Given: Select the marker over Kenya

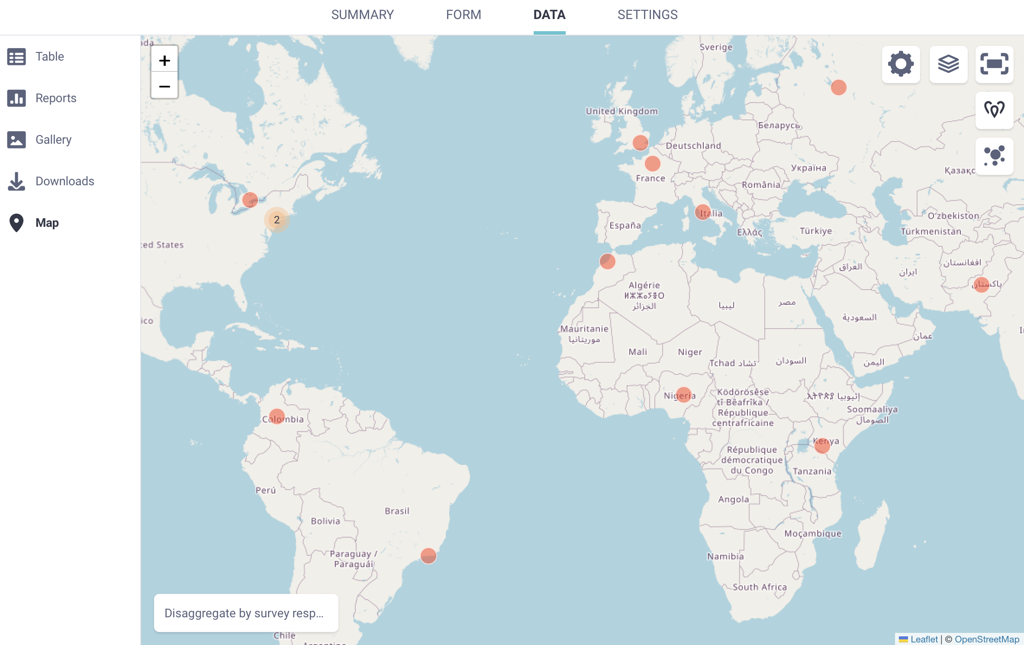Looking at the screenshot, I should 821,445.
